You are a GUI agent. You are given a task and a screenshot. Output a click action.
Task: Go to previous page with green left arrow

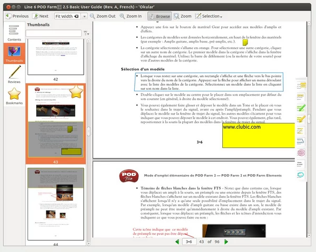pyautogui.click(x=177, y=241)
